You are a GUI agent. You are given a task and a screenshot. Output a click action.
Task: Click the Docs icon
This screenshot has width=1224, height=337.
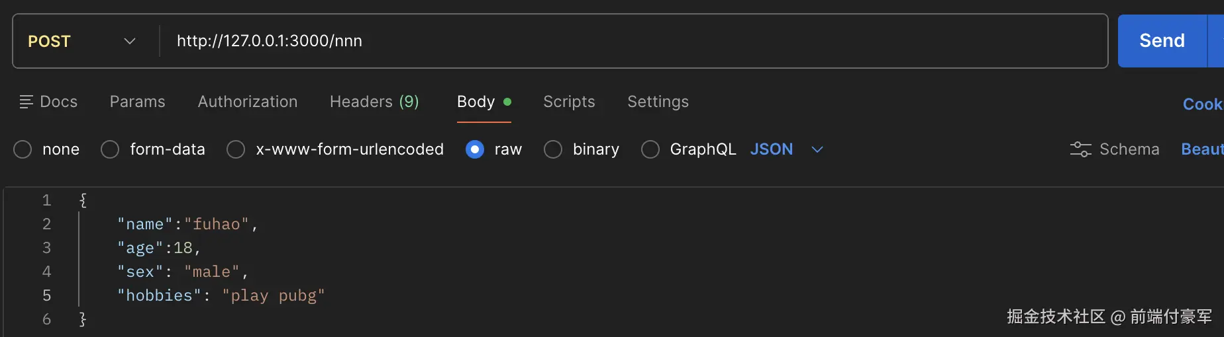pos(26,102)
